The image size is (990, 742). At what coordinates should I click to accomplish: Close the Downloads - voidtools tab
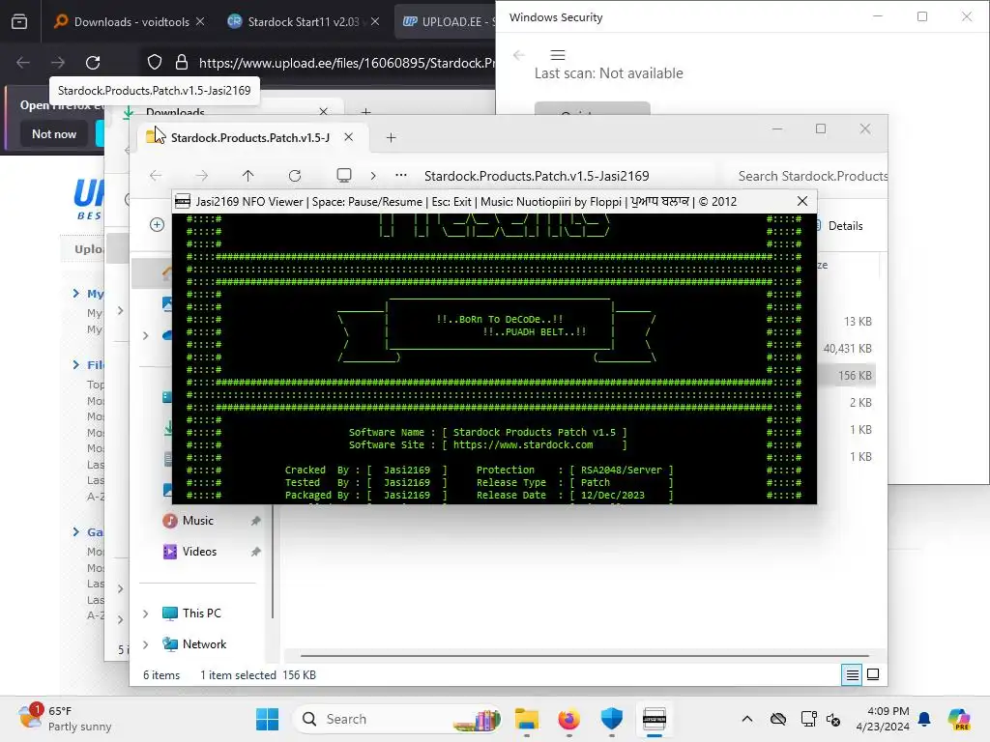pyautogui.click(x=200, y=21)
